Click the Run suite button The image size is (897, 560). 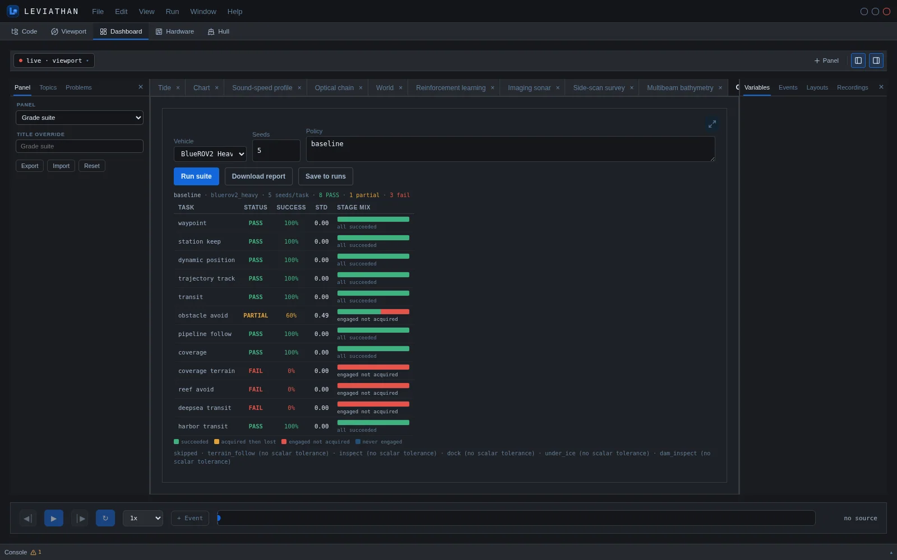(196, 176)
